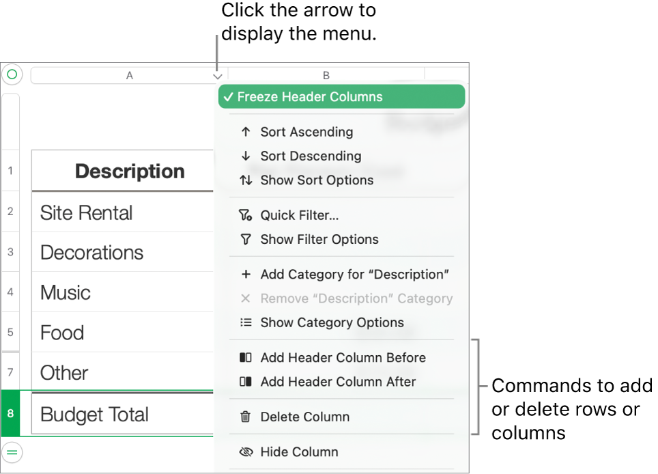Click the funnel icon beside Quick Filter
Viewport: 658px width, 474px height.
[246, 215]
